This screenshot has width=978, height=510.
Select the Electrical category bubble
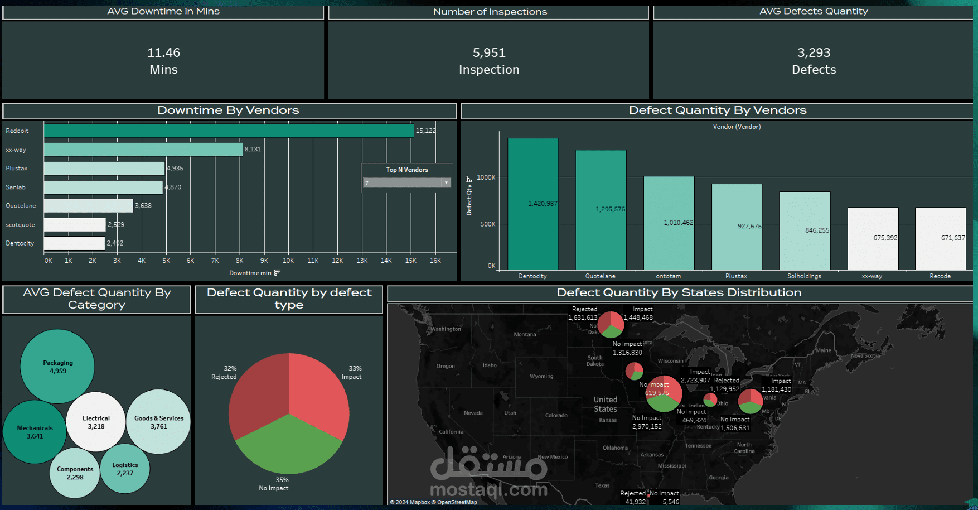point(96,422)
